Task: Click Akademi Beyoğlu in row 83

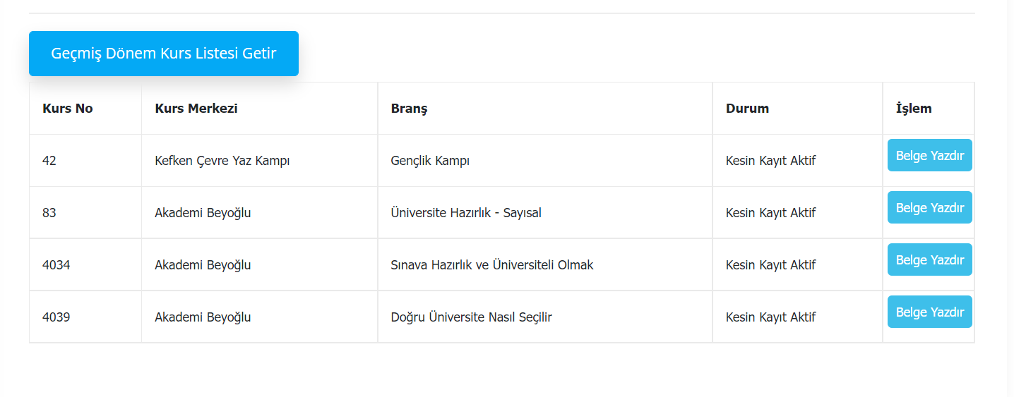Action: click(203, 213)
